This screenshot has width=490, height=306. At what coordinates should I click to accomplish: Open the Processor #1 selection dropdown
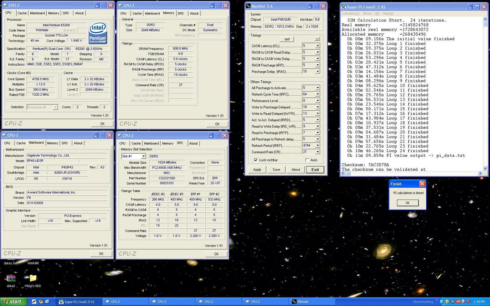(x=55, y=107)
